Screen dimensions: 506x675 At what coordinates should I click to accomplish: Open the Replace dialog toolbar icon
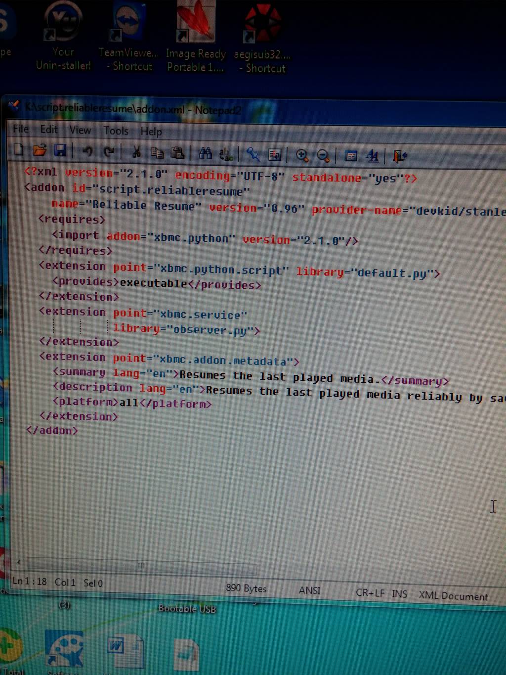[x=226, y=154]
